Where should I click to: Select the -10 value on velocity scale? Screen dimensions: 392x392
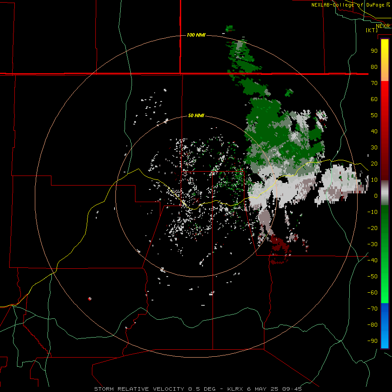[372, 212]
